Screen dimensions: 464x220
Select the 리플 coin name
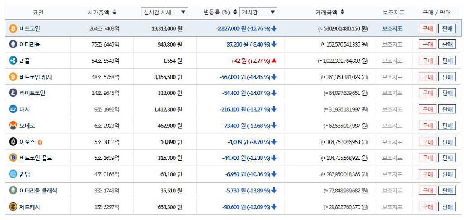[x=25, y=61]
